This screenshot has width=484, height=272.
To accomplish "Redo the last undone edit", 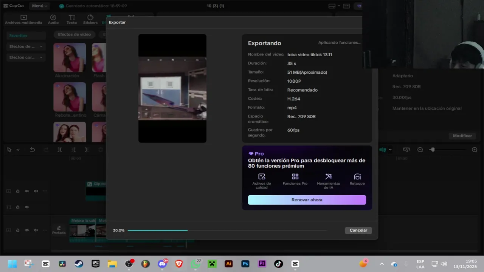I will [46, 150].
